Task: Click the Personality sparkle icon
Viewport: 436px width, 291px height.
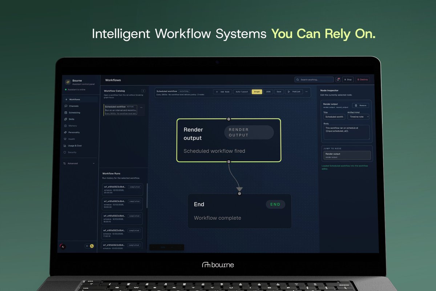Action: point(65,132)
